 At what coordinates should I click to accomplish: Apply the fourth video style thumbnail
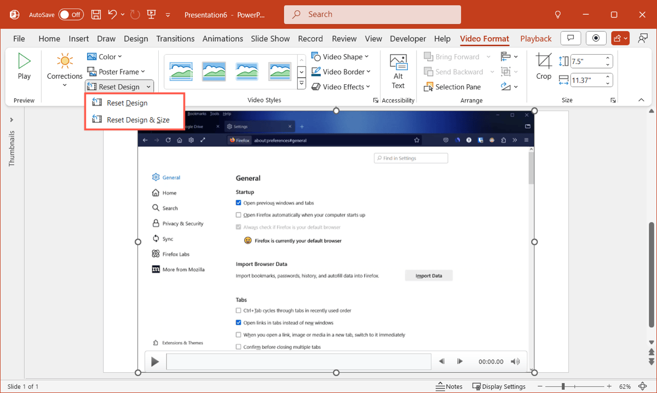pos(280,71)
